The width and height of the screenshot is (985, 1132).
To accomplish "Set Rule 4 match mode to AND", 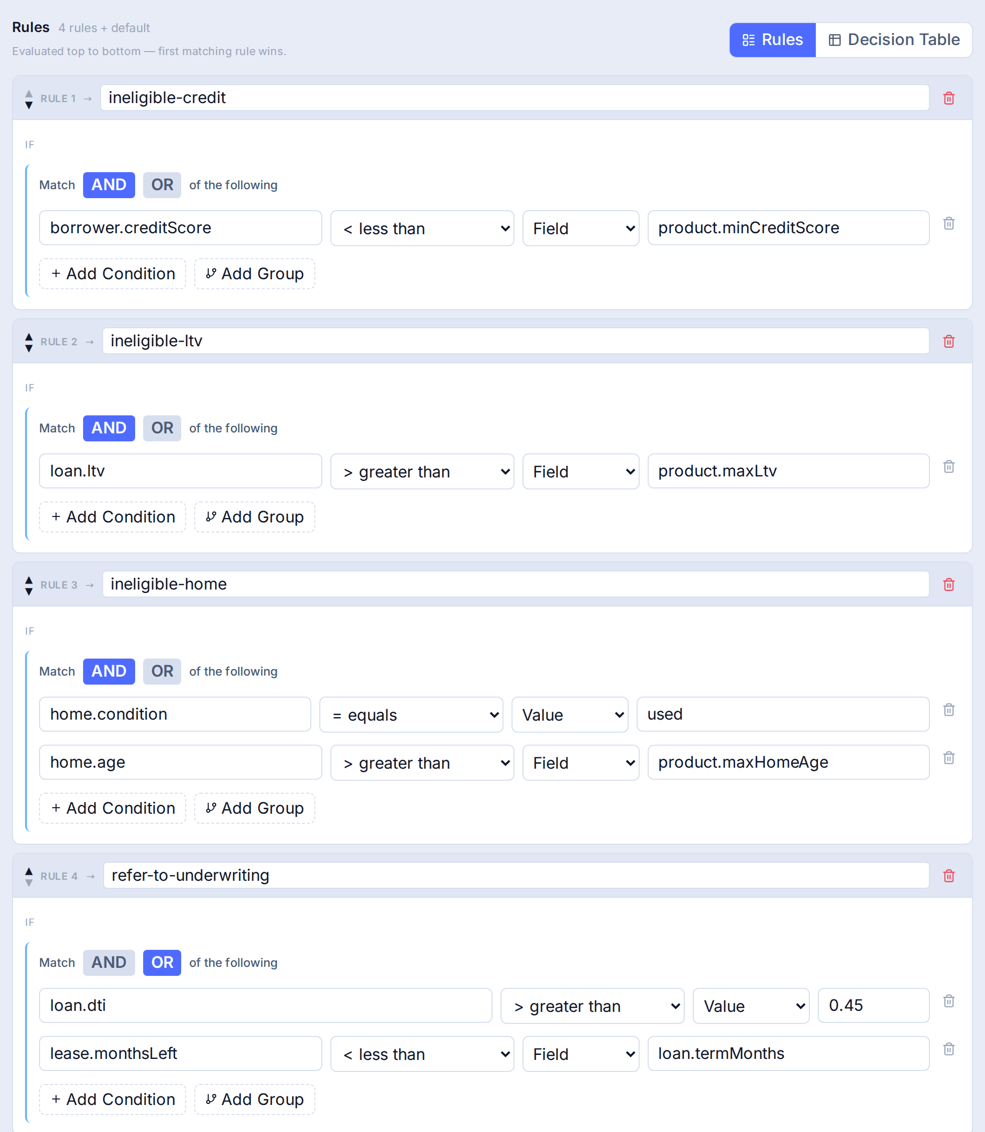I will click(109, 962).
